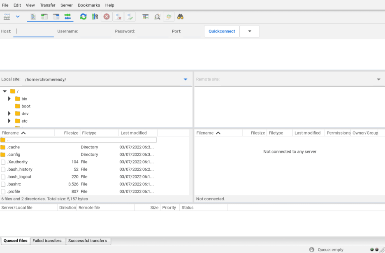This screenshot has height=253, width=385.
Task: Open the directory listing filters icon
Action: point(146,17)
